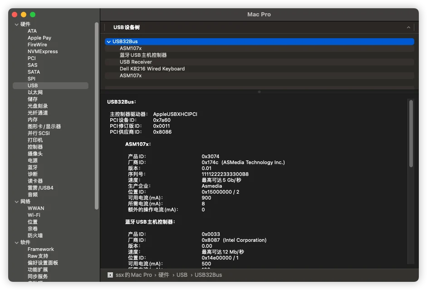This screenshot has height=290, width=427.
Task: Open 图形卡/显示器 in the sidebar
Action: [44, 126]
